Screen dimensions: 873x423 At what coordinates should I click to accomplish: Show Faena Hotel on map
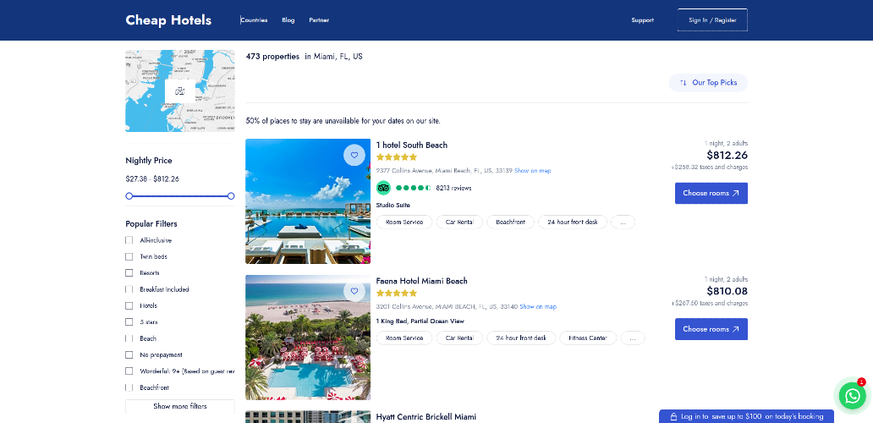pos(538,306)
